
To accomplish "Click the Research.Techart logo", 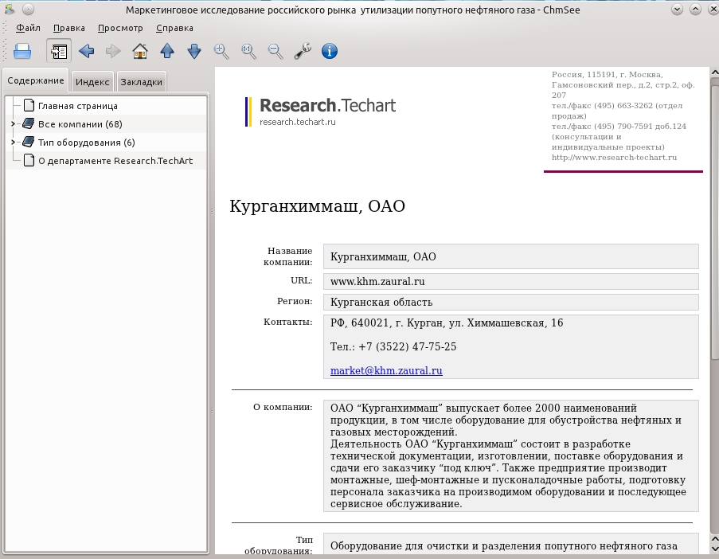I will 321,111.
